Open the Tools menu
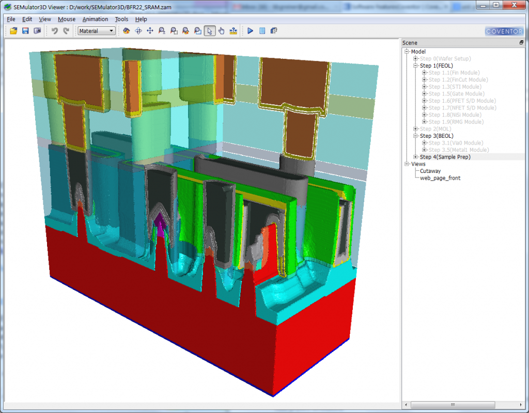The width and height of the screenshot is (529, 413). 121,19
